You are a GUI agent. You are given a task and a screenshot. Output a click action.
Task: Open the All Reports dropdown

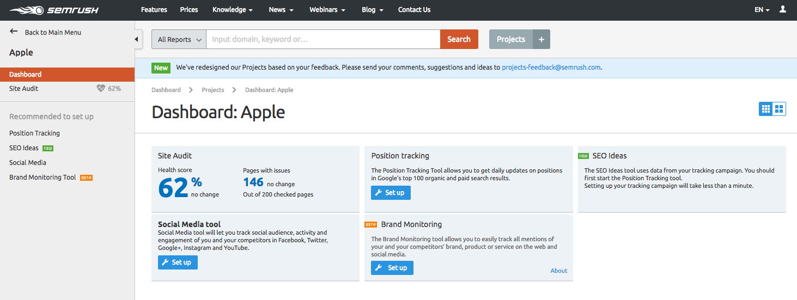(x=179, y=39)
